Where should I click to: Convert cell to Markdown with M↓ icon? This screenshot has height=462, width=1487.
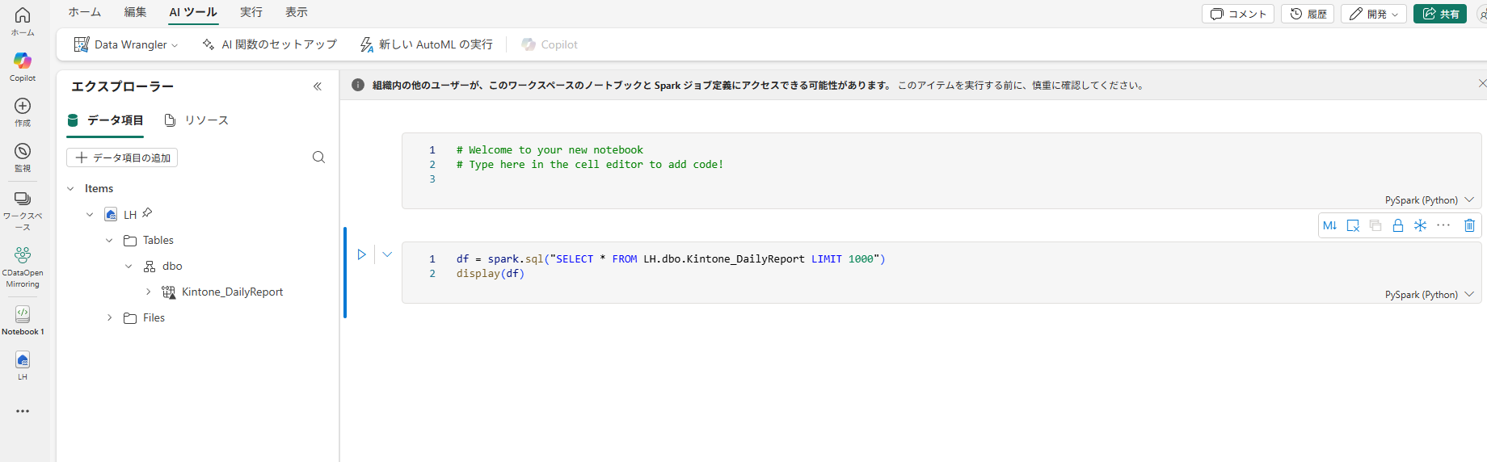[x=1330, y=225]
